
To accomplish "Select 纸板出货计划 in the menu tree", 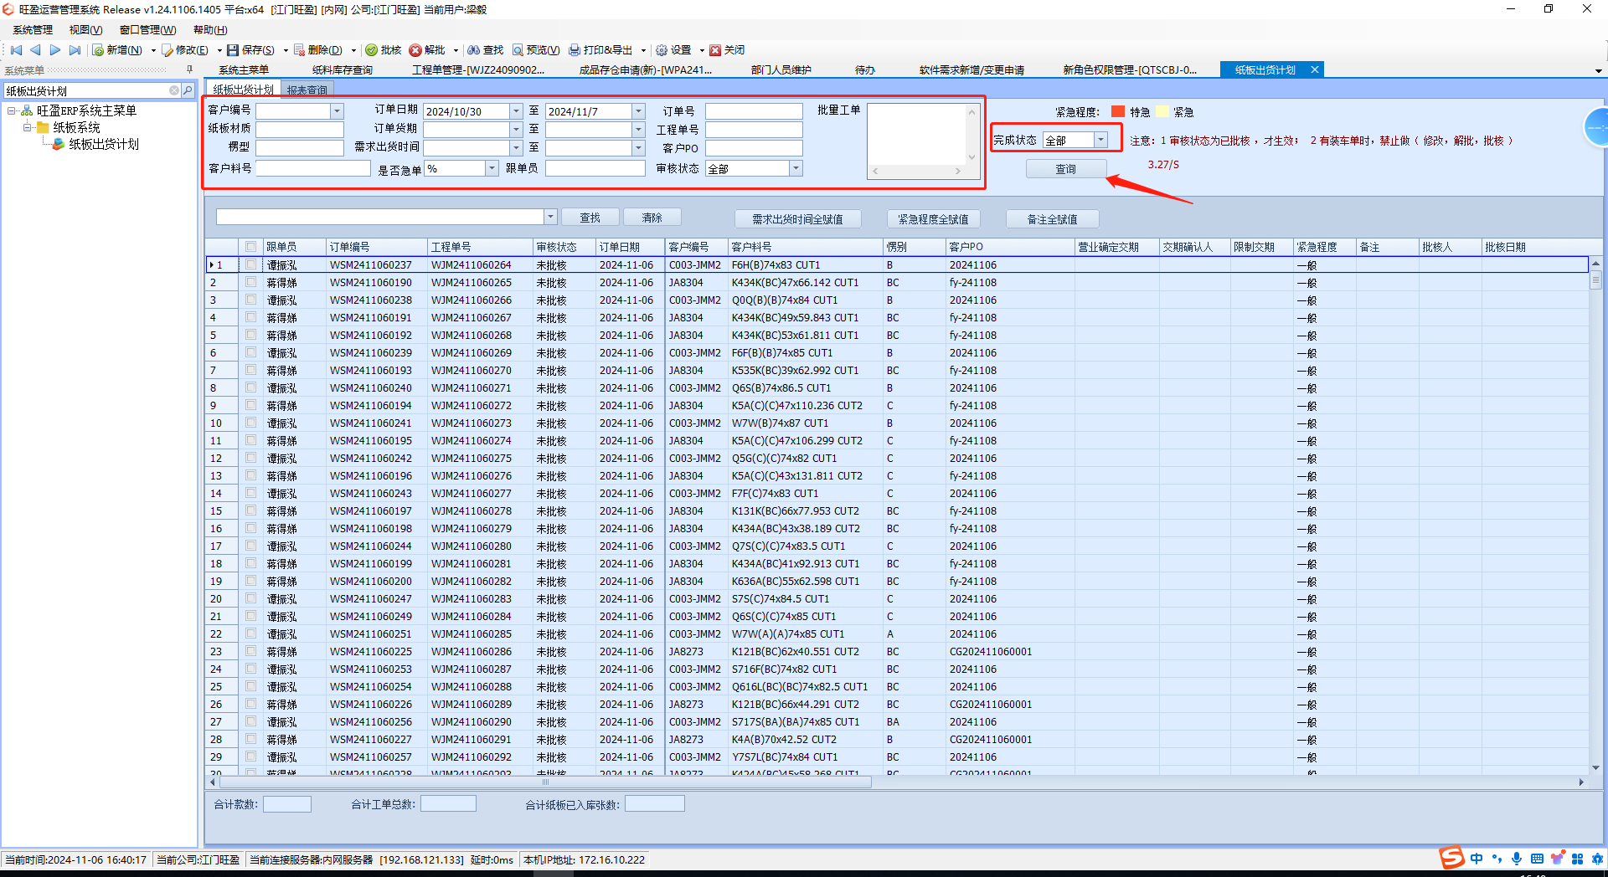I will (x=104, y=144).
